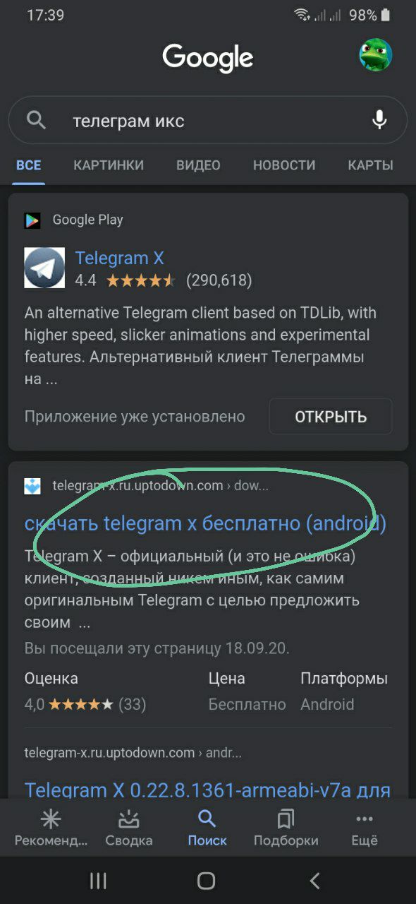
Task: Tap the Uptodown site favicon
Action: 32,486
